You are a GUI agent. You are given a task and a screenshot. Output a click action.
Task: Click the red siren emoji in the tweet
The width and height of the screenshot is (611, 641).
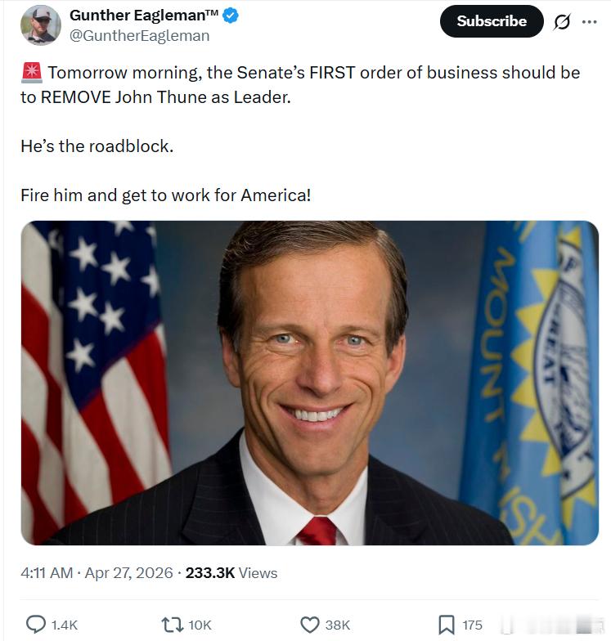click(x=31, y=73)
